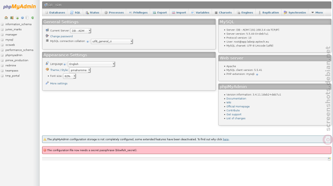Switch to the Replication tab
This screenshot has width=333, height=186.
point(268,12)
